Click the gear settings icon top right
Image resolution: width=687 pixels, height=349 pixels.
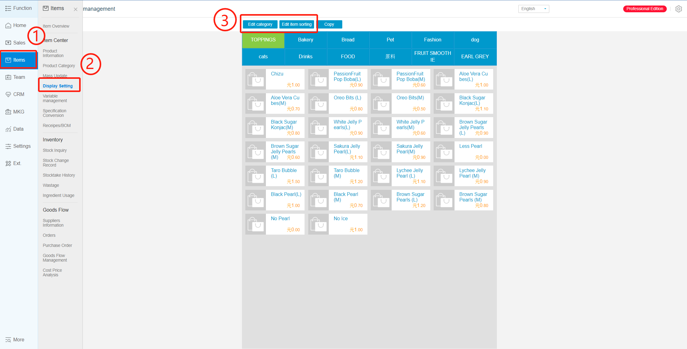click(x=678, y=9)
